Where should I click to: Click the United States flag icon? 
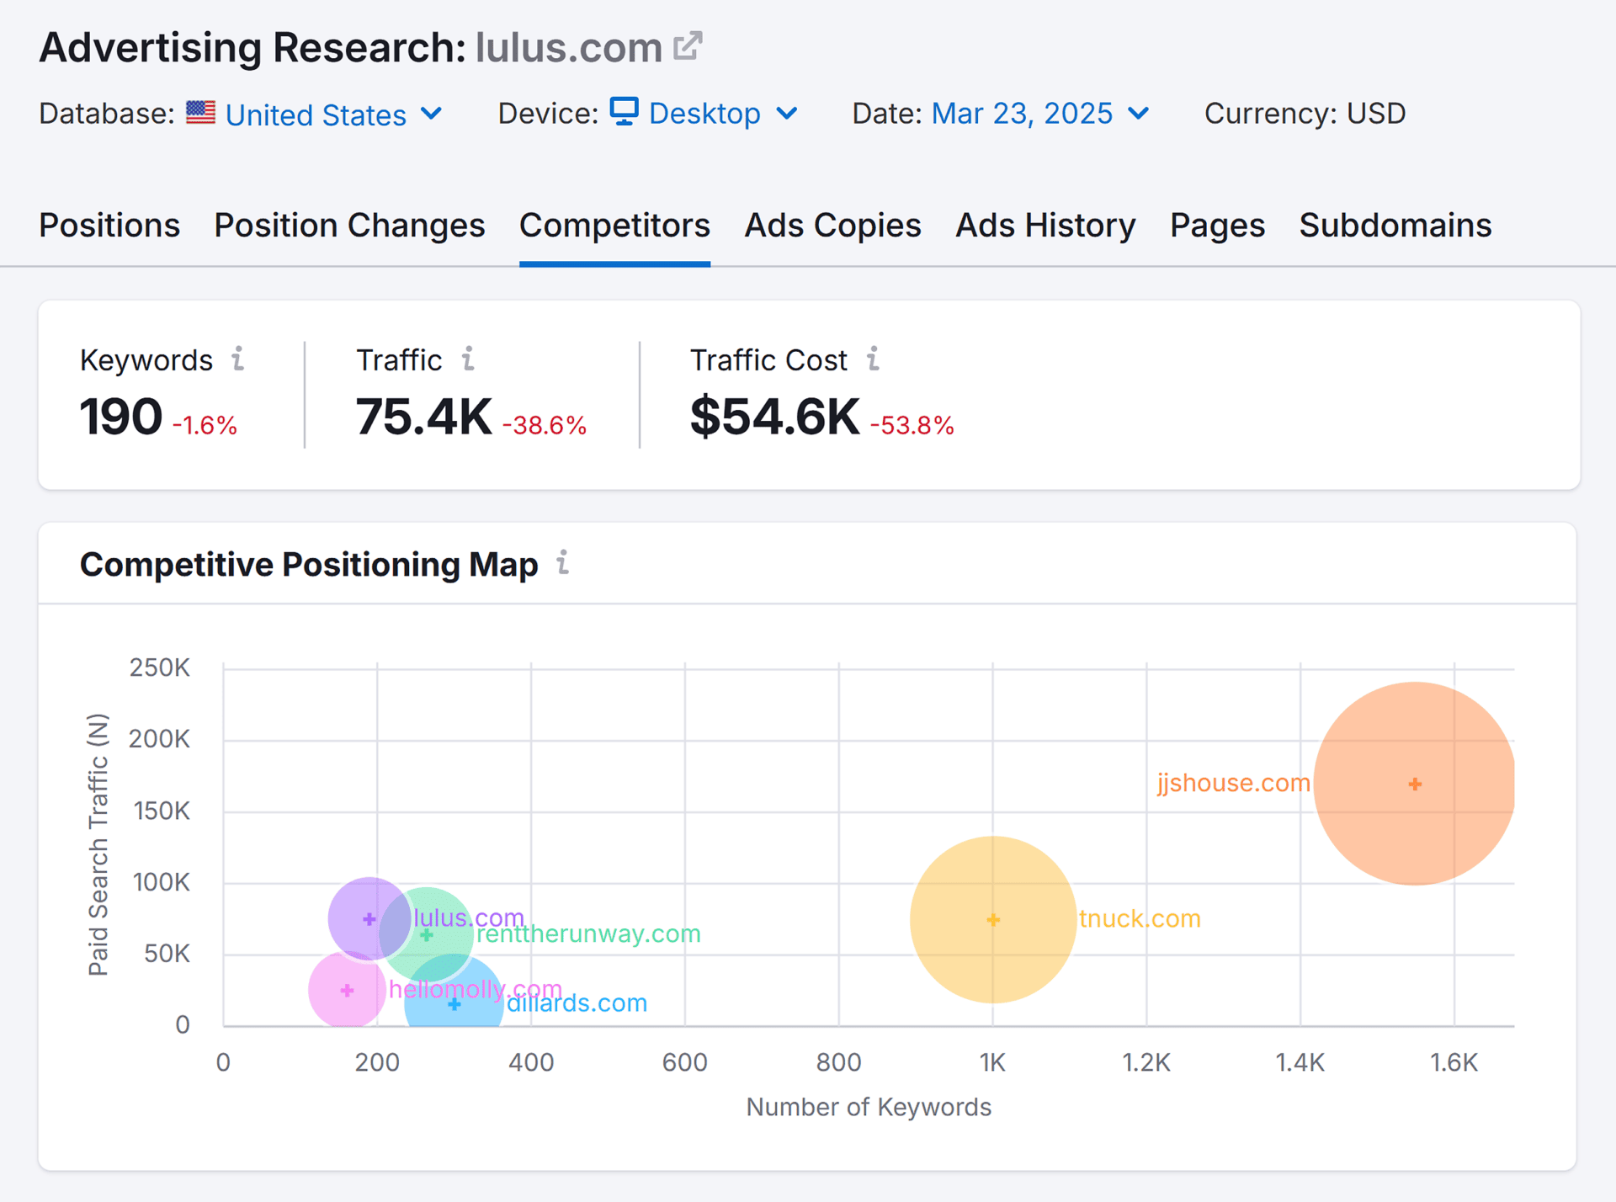(x=200, y=112)
